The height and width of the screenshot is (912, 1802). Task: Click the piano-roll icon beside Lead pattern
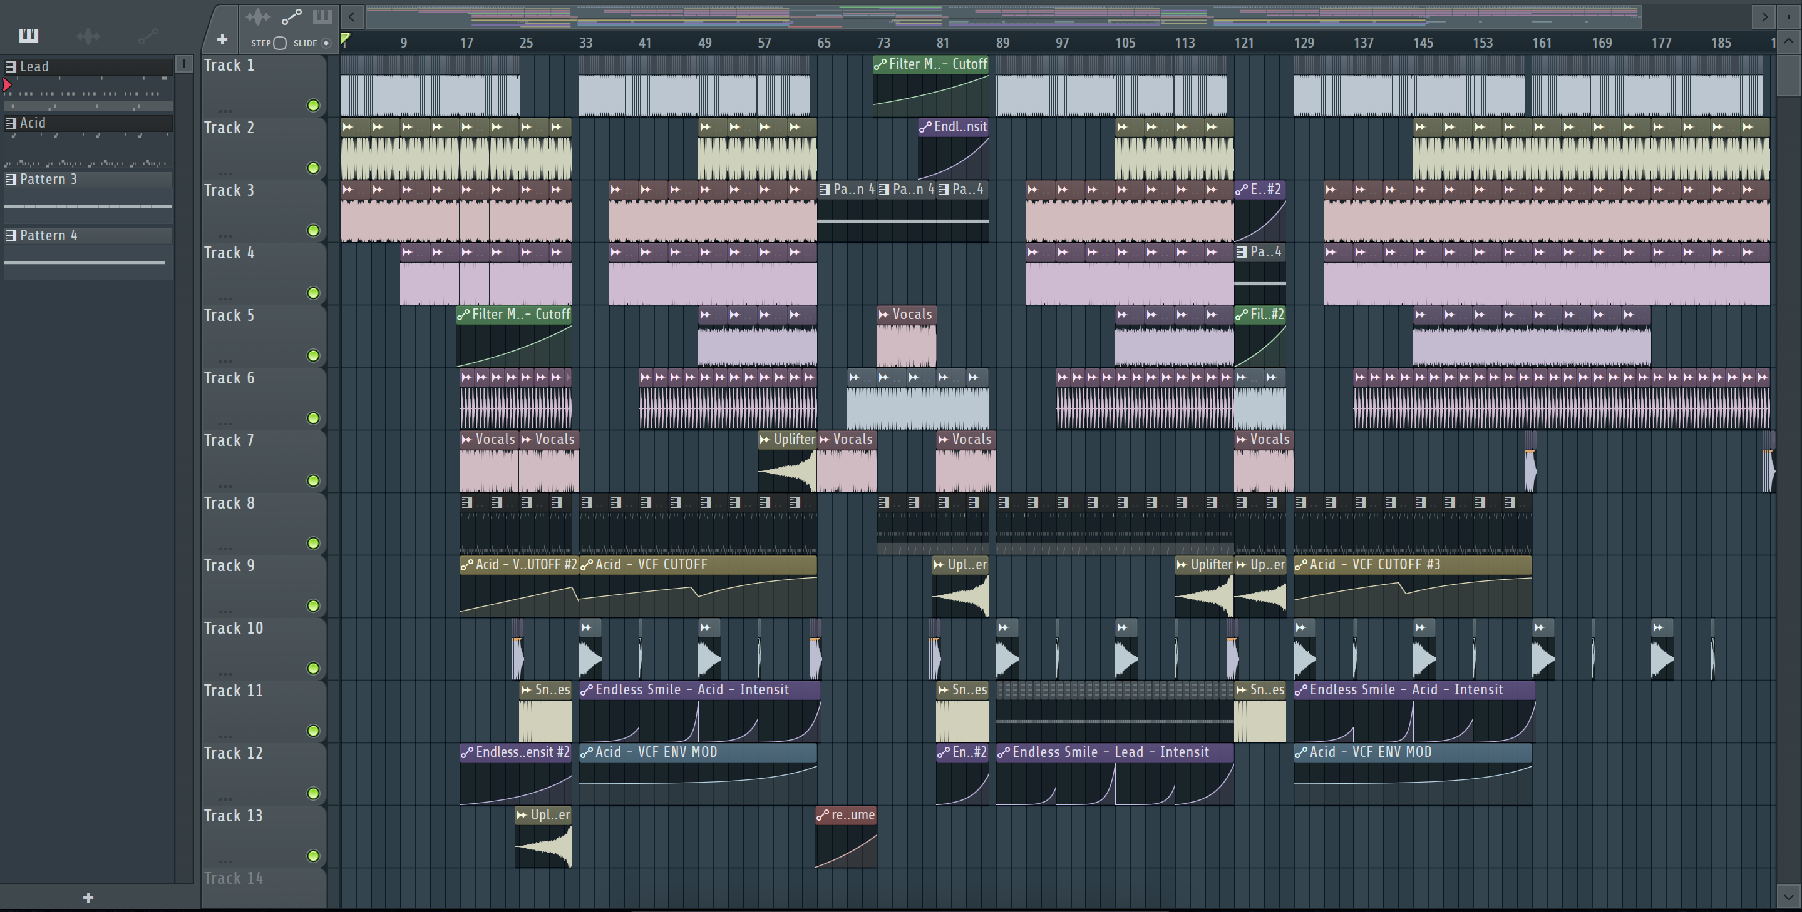click(11, 66)
